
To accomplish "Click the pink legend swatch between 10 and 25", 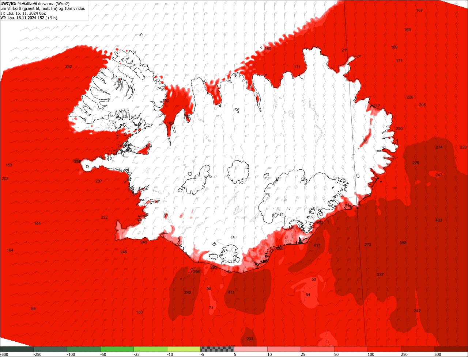I will pos(284,349).
